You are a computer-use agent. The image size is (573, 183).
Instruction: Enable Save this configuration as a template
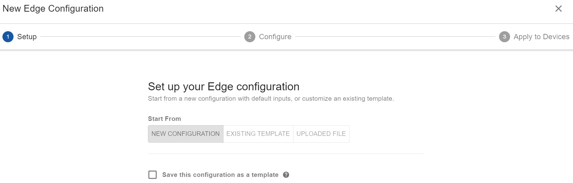[x=153, y=175]
